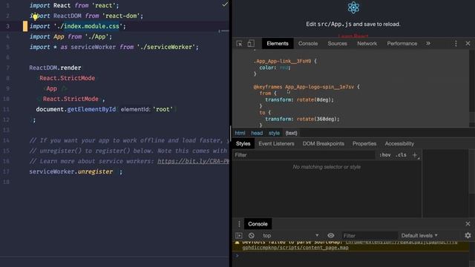Screen dimensions: 475x267
Task: Select the head breadcrumb
Action: pyautogui.click(x=257, y=133)
